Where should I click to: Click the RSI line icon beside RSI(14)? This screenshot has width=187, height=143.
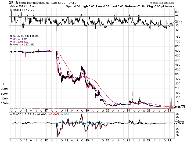coord(11,10)
